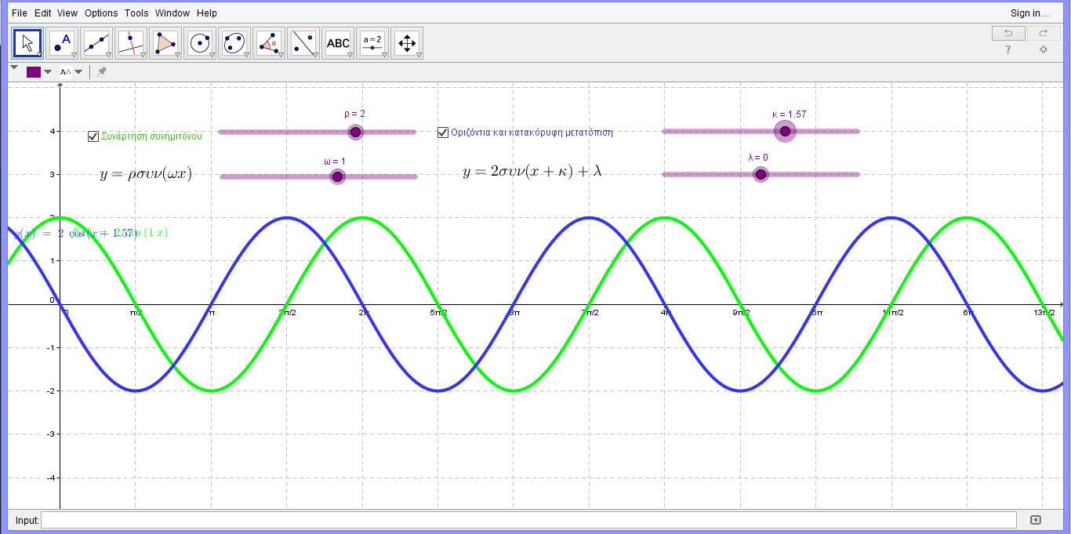Open the View menu
The height and width of the screenshot is (534, 1071).
(x=67, y=13)
